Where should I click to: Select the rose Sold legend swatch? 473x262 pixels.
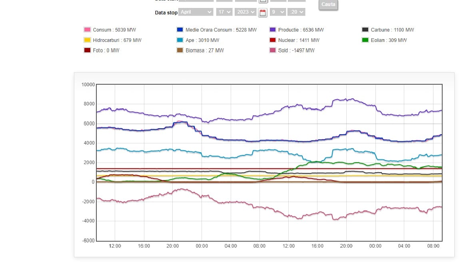pyautogui.click(x=273, y=50)
